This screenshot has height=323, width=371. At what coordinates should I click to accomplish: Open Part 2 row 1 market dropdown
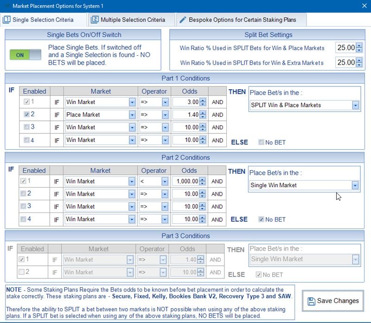[x=132, y=181]
